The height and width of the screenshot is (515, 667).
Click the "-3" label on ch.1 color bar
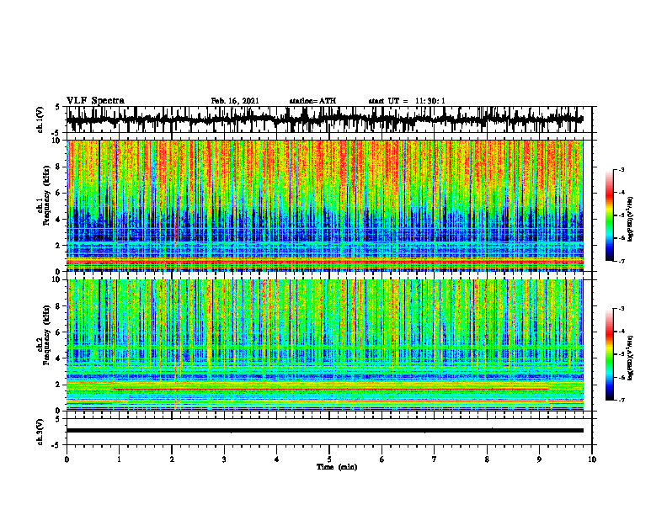[622, 169]
